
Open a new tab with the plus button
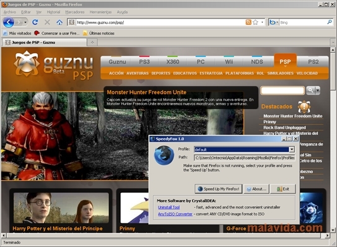(92, 42)
